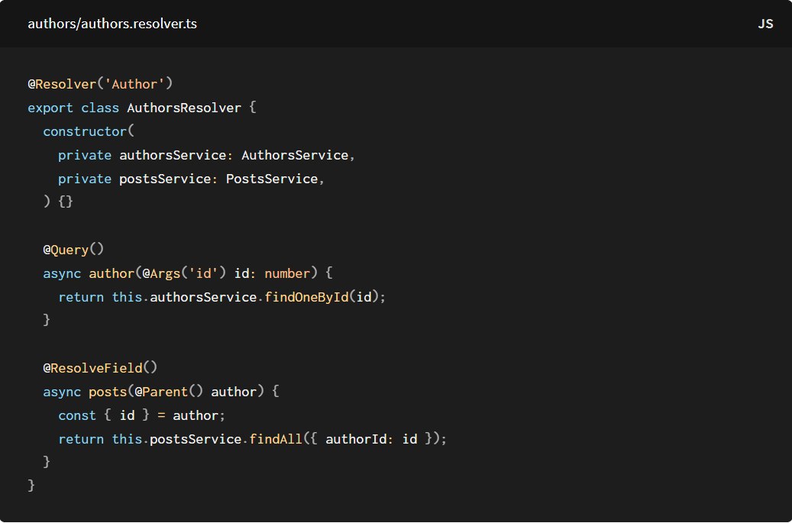Click the const keyword
The width and height of the screenshot is (792, 523).
(x=77, y=415)
